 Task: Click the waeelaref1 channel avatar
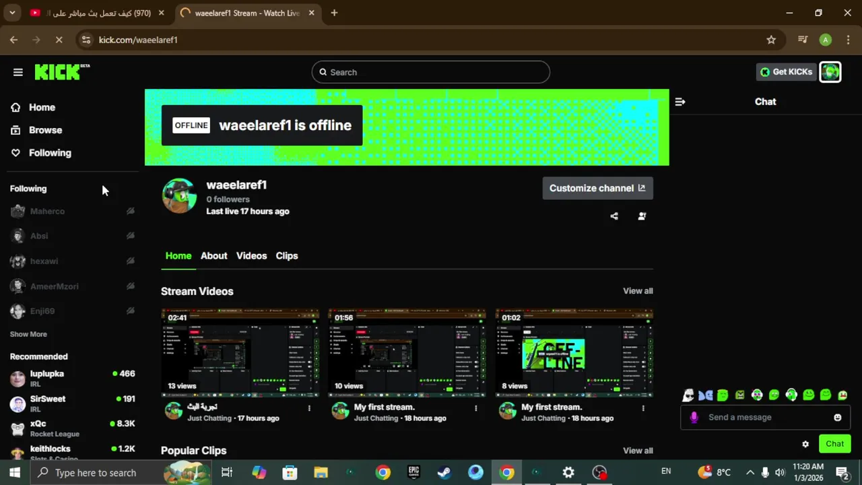[179, 196]
